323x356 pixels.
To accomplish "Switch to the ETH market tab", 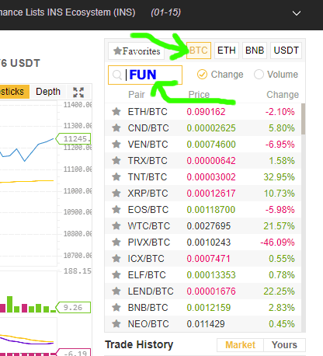I will 227,51.
